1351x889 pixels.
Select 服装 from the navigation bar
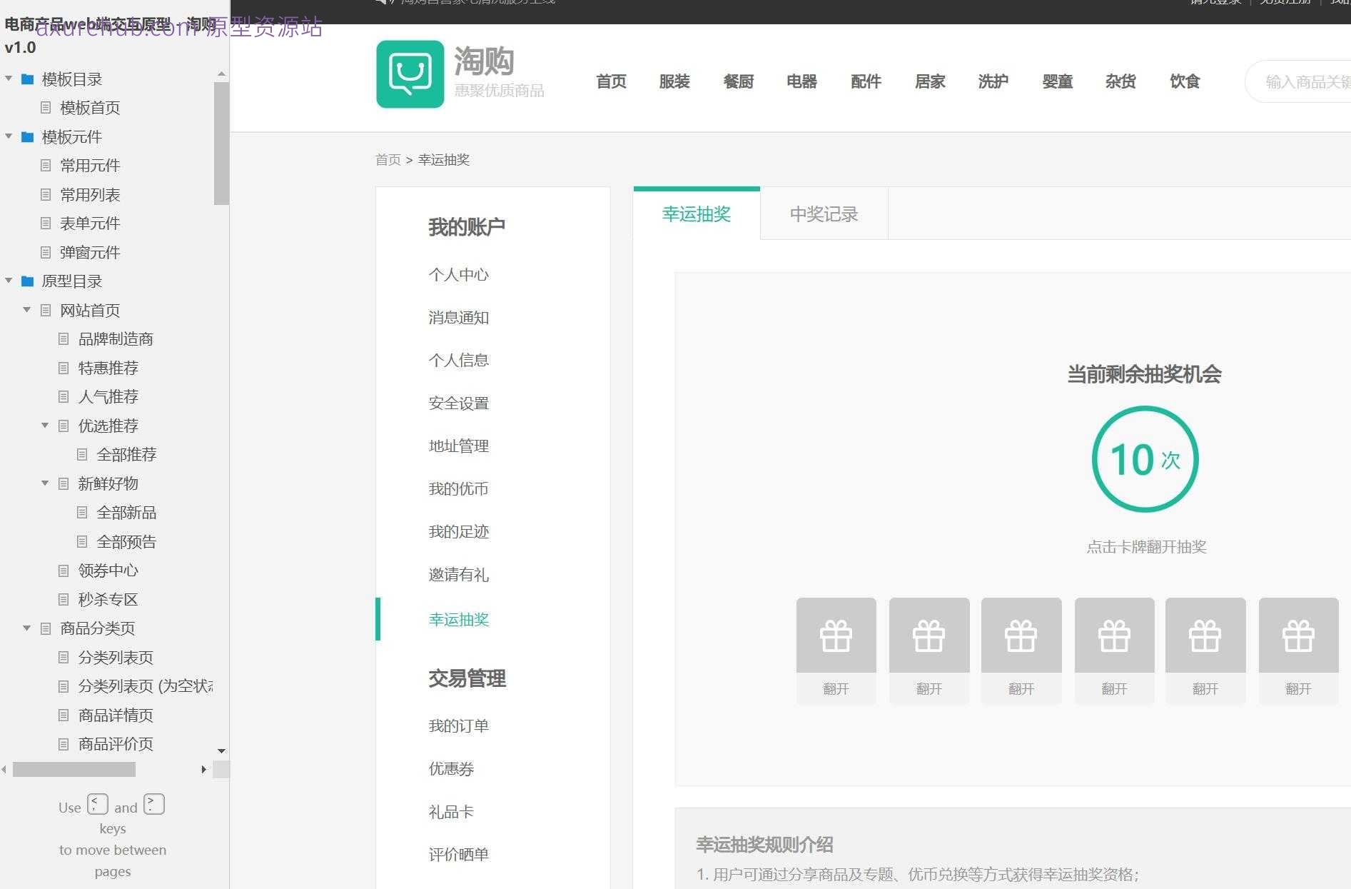[674, 81]
